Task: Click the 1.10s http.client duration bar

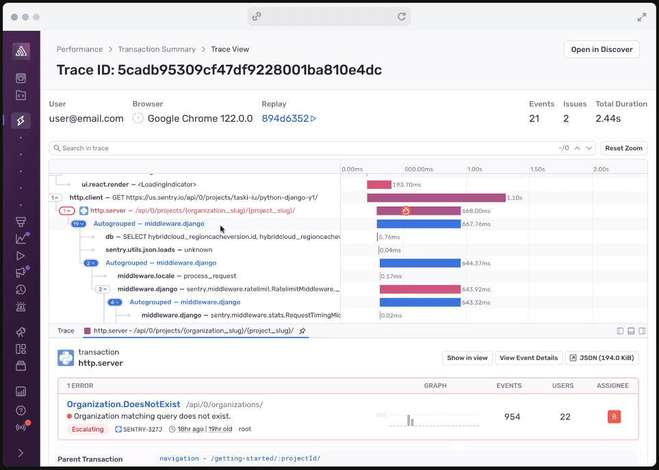Action: pyautogui.click(x=436, y=198)
